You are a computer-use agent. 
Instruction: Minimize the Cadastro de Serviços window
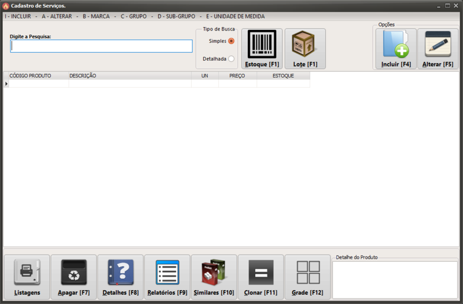[x=439, y=6]
